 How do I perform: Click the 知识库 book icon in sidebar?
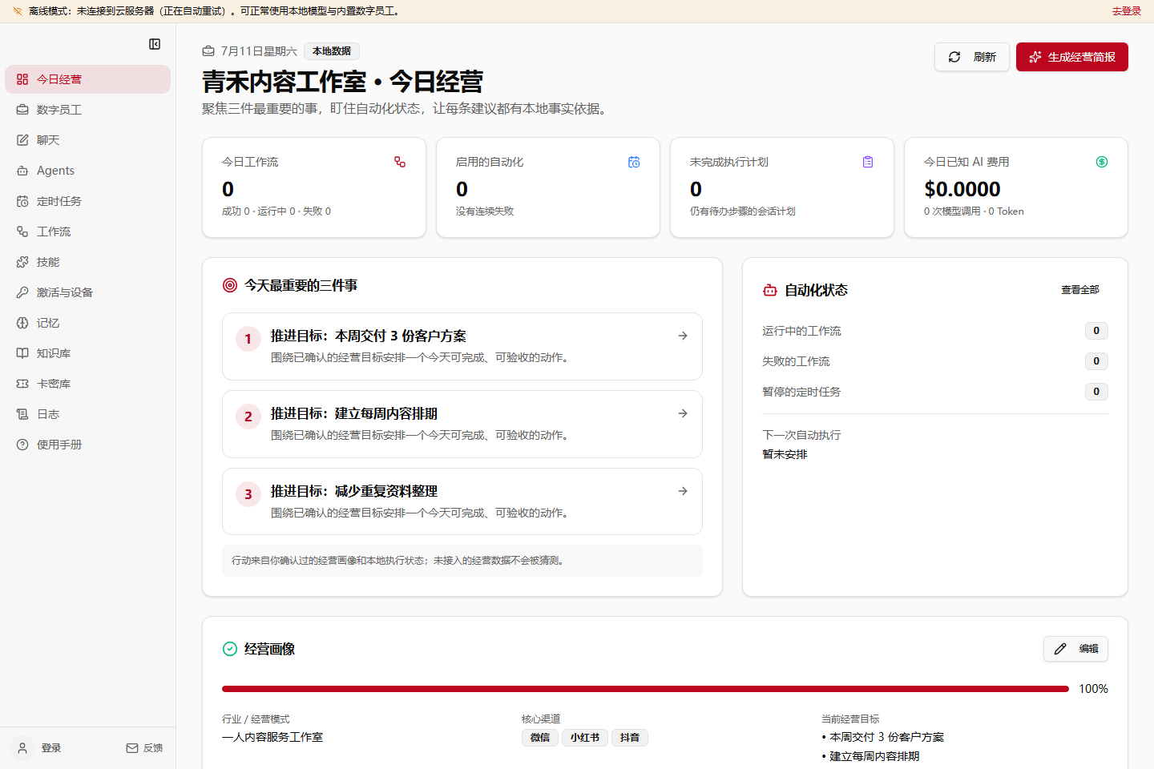(x=22, y=353)
